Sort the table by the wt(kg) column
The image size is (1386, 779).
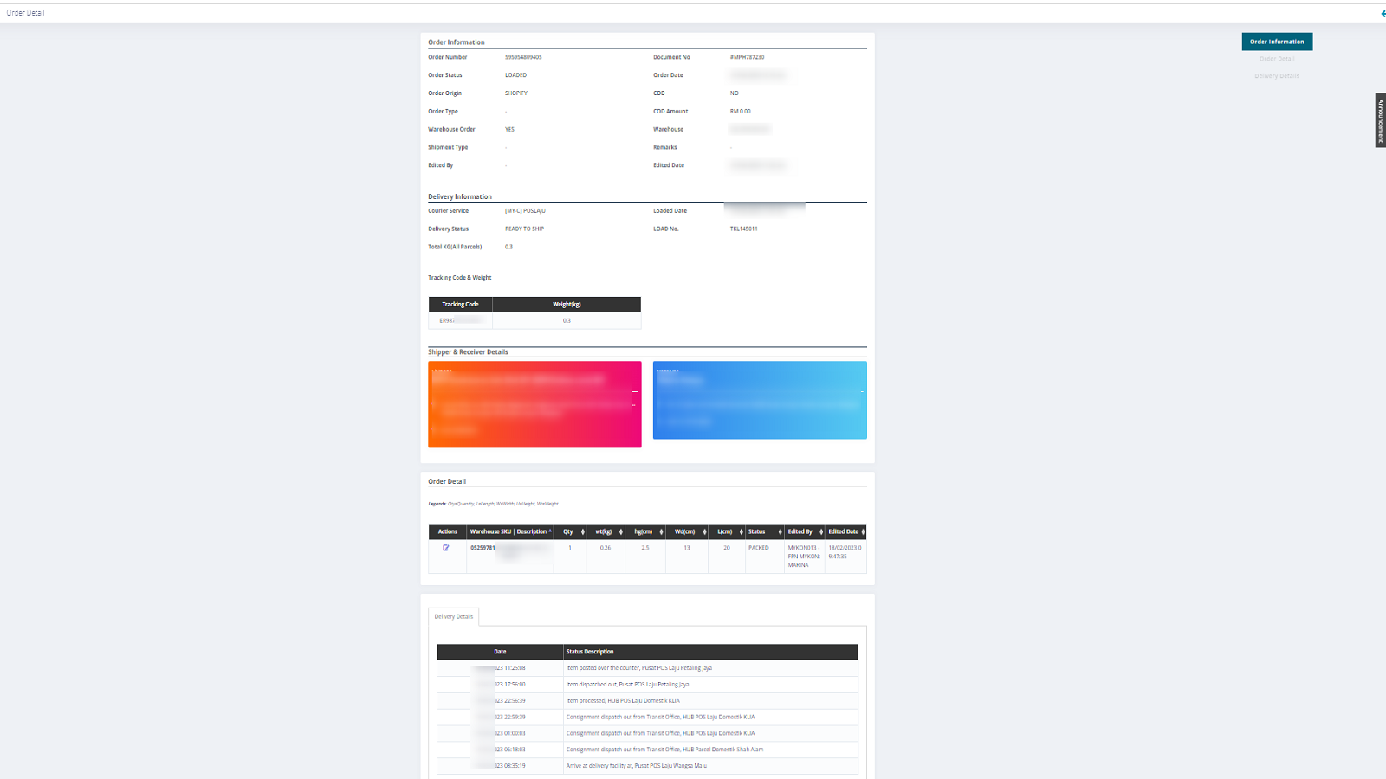click(605, 531)
